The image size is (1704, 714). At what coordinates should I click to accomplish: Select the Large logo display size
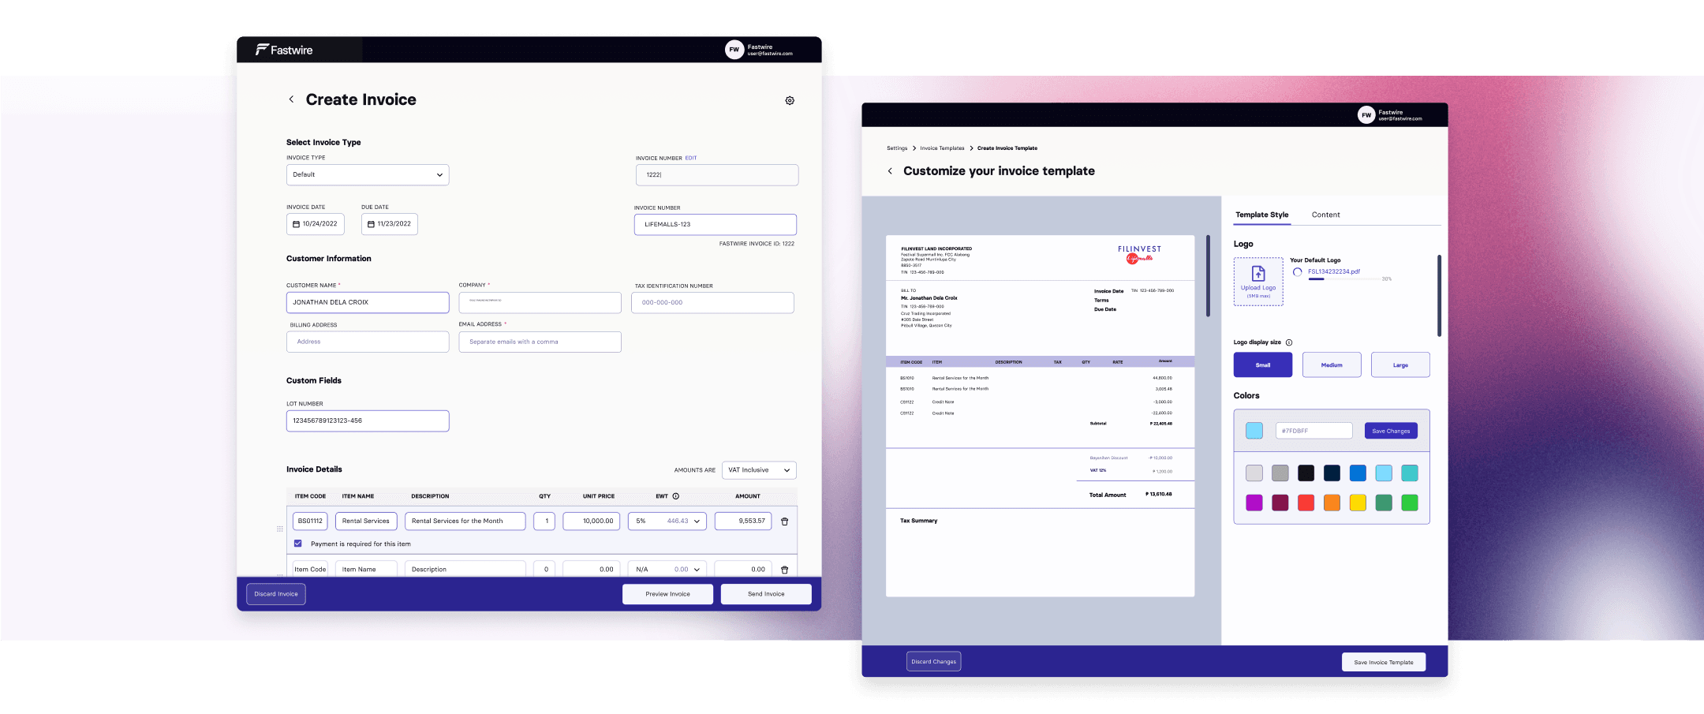1399,364
